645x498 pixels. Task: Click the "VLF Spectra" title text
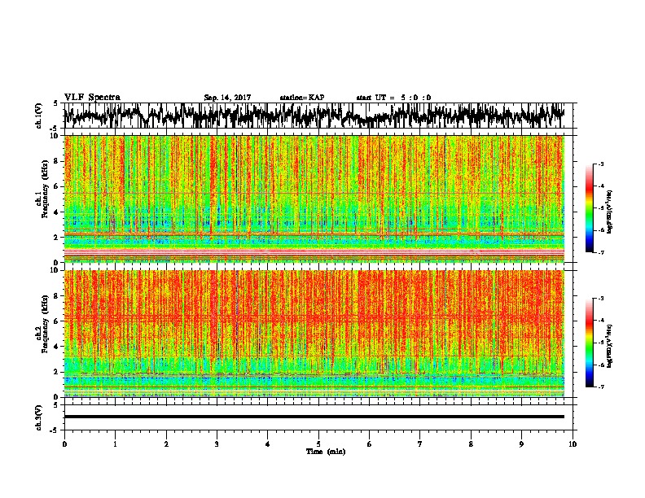(92, 98)
